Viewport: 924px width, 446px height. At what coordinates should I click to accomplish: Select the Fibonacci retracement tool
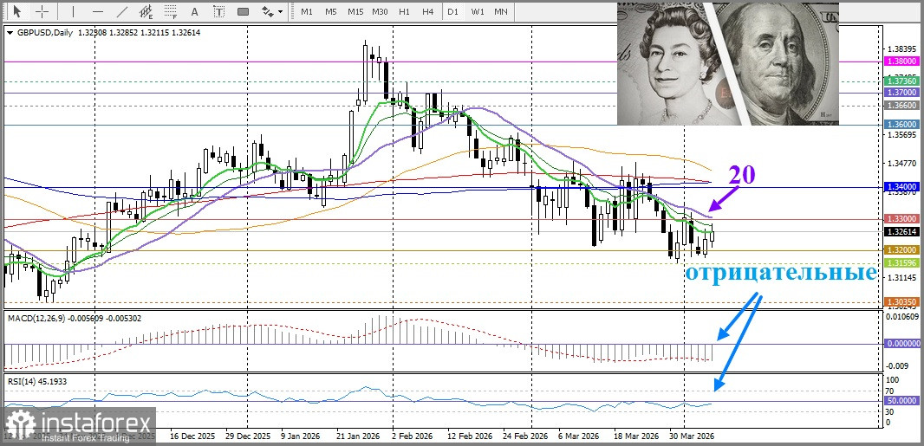click(171, 11)
